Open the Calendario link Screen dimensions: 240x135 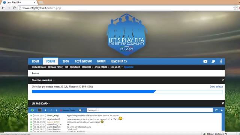click(75, 67)
